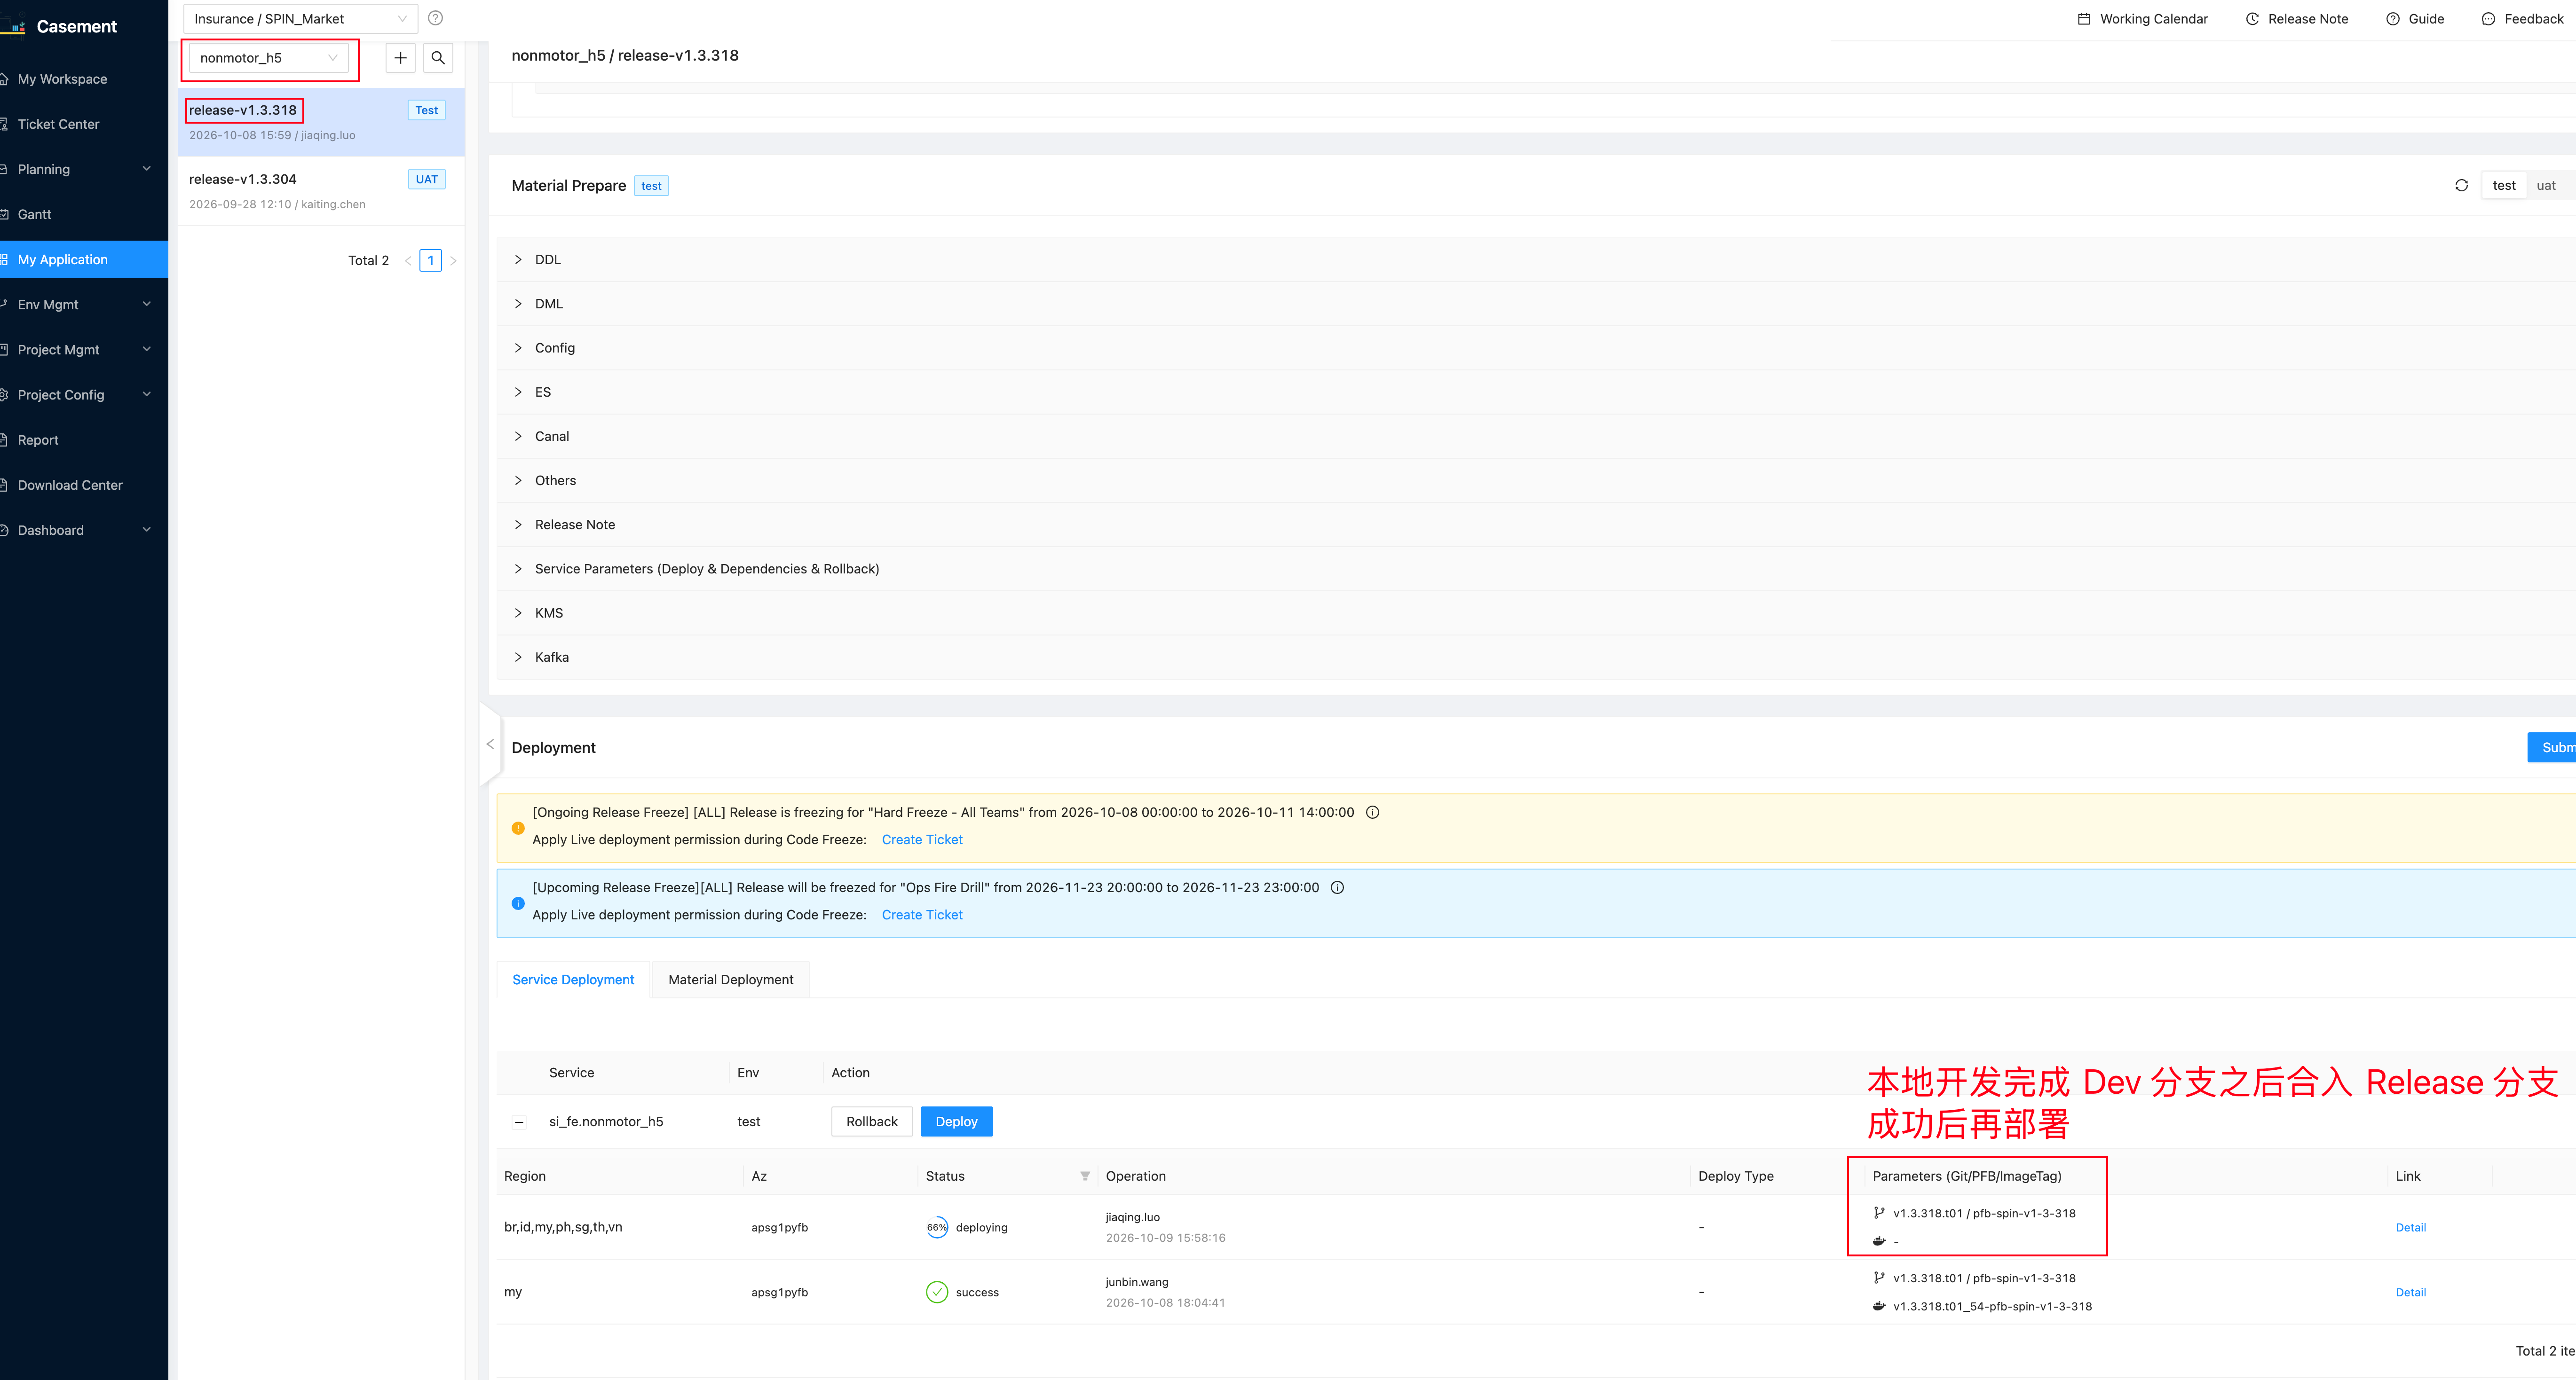This screenshot has height=1380, width=2576.
Task: Click the info icon on the Ongoing Release Freeze notice
Action: (1372, 812)
